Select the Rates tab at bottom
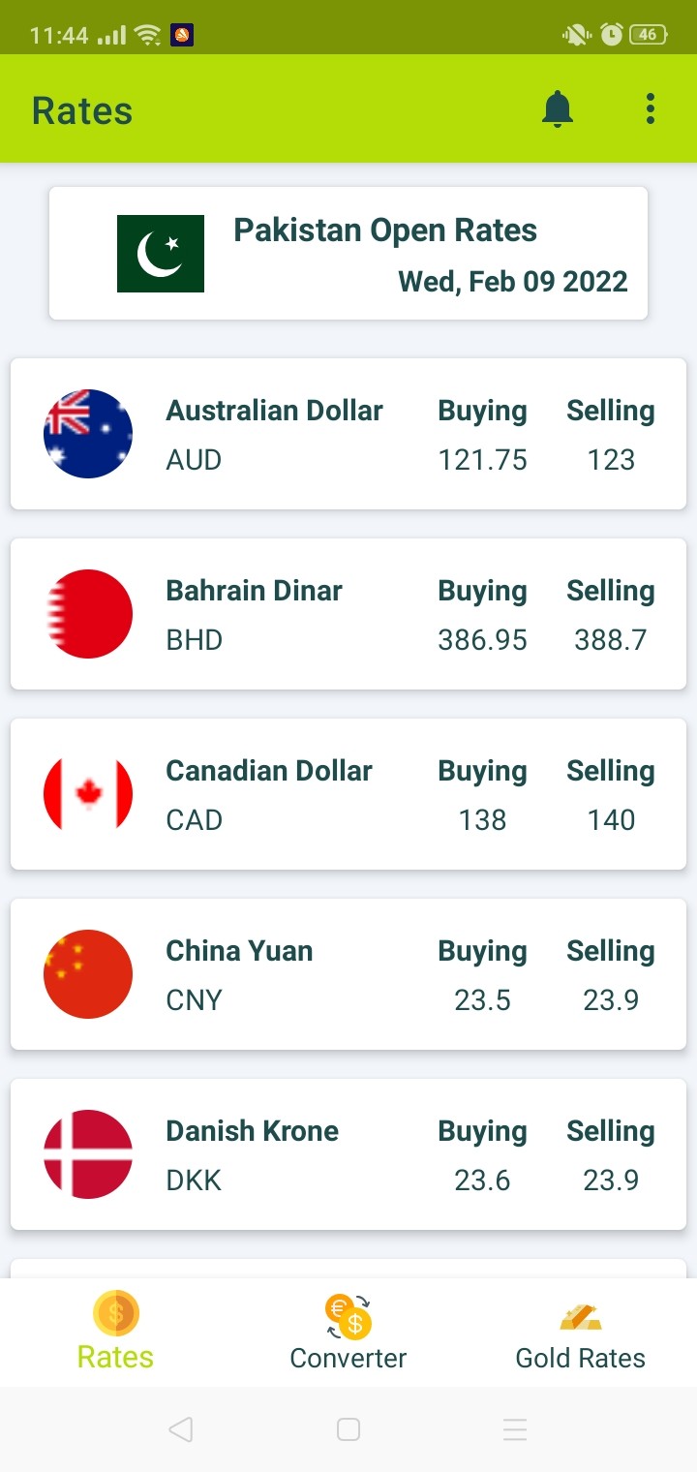 click(115, 1333)
